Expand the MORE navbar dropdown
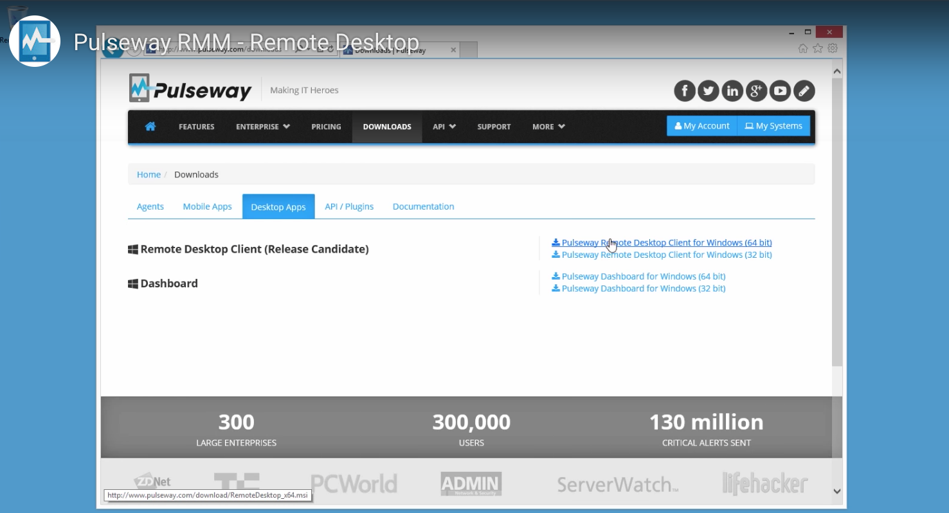This screenshot has height=513, width=949. tap(548, 127)
